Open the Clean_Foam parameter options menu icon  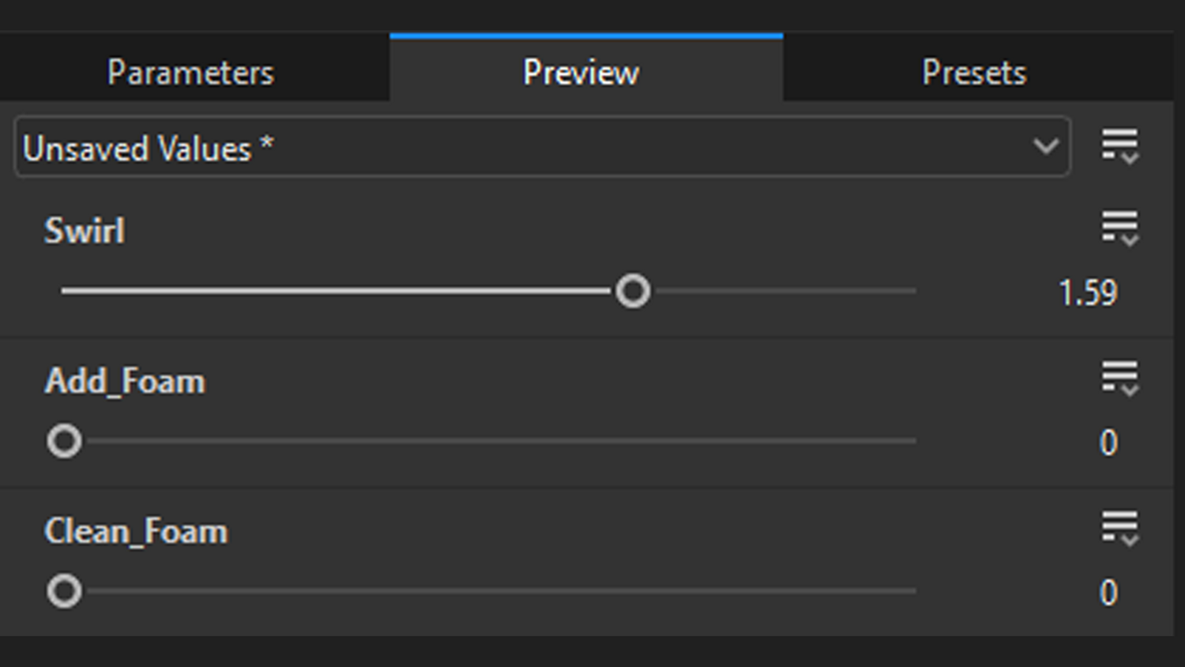tap(1119, 528)
